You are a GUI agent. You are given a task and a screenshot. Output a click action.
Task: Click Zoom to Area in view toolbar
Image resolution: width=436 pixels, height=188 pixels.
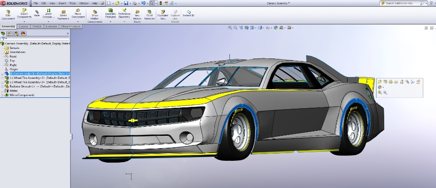(236, 28)
